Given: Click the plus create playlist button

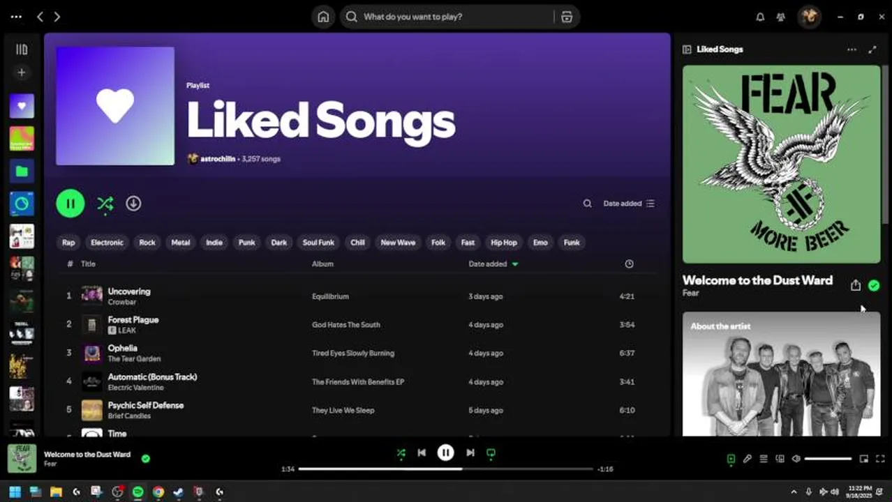Looking at the screenshot, I should point(22,73).
